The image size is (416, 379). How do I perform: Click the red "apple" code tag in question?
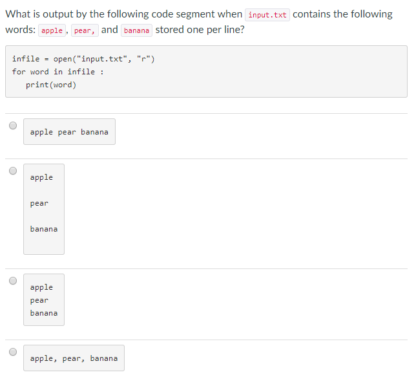[x=52, y=30]
